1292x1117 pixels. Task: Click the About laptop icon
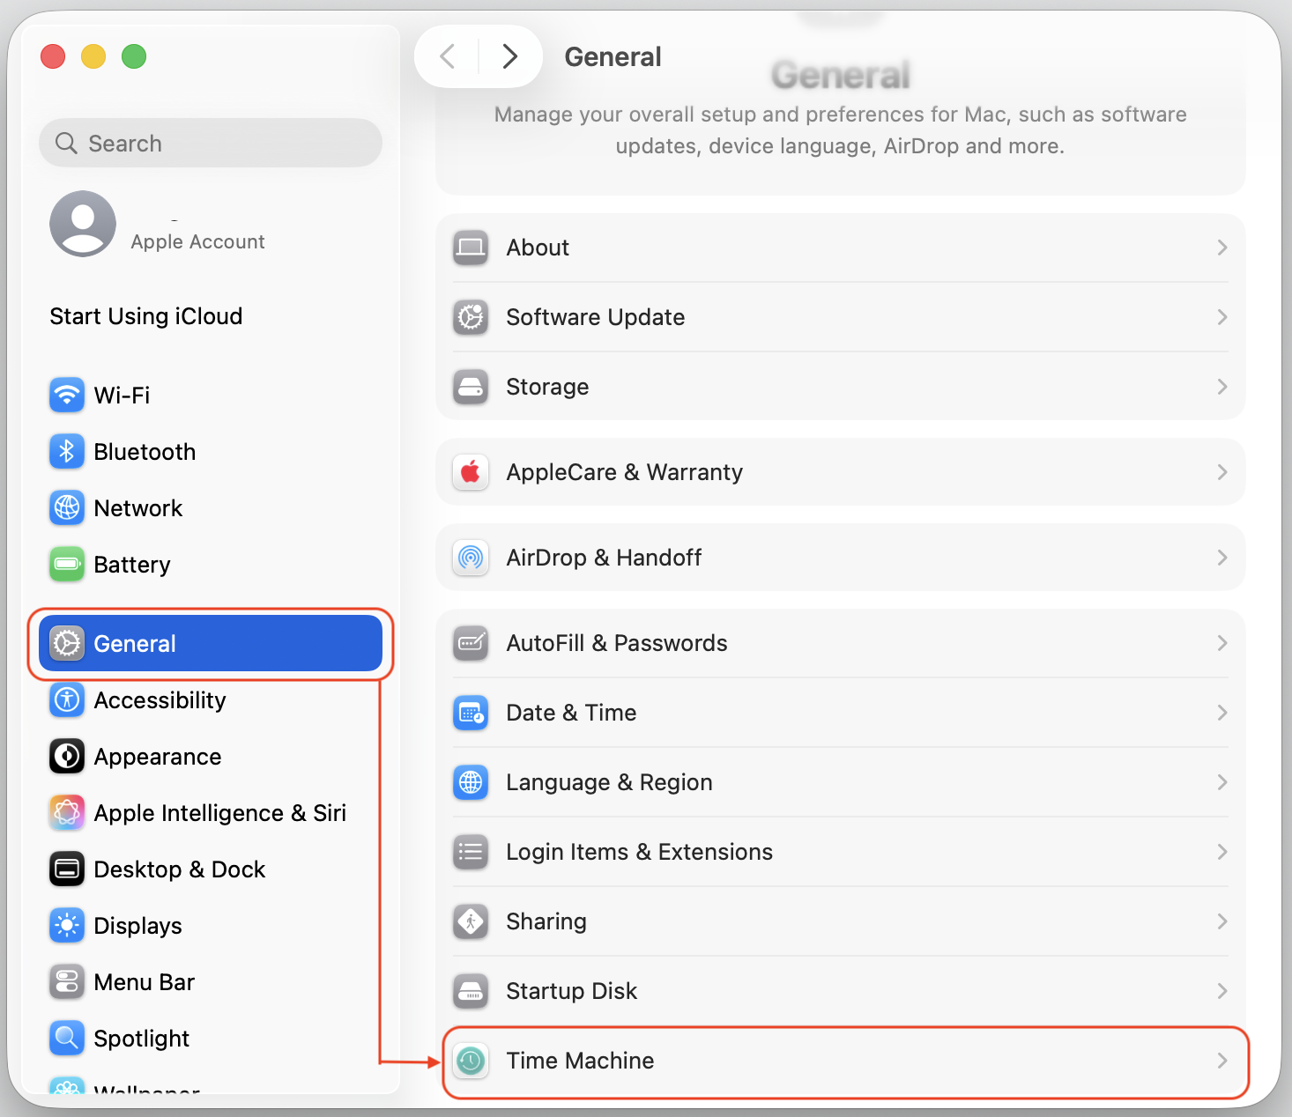point(471,248)
